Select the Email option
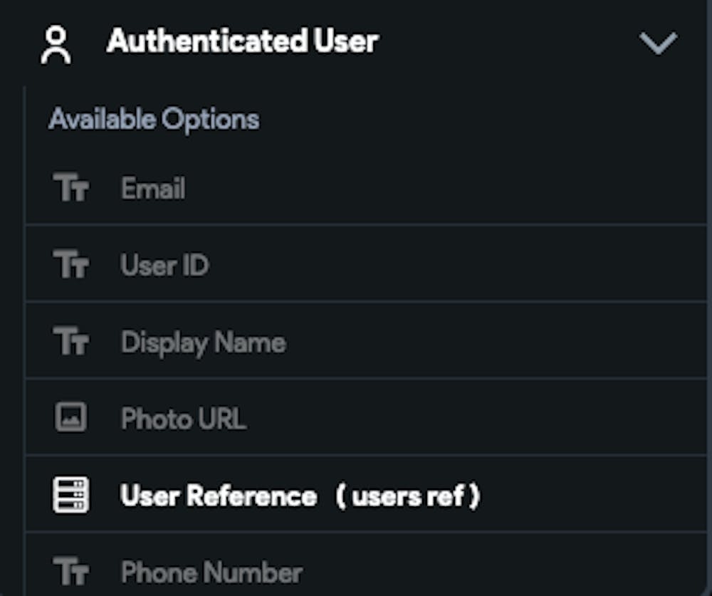712x596 pixels. click(153, 189)
